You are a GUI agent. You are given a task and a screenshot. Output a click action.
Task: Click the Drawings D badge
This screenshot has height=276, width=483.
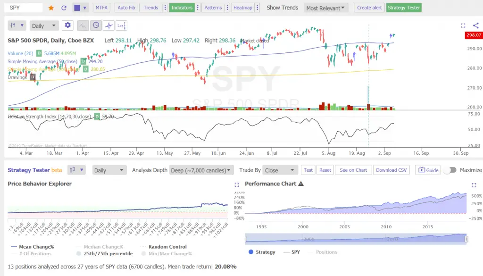[x=33, y=77]
